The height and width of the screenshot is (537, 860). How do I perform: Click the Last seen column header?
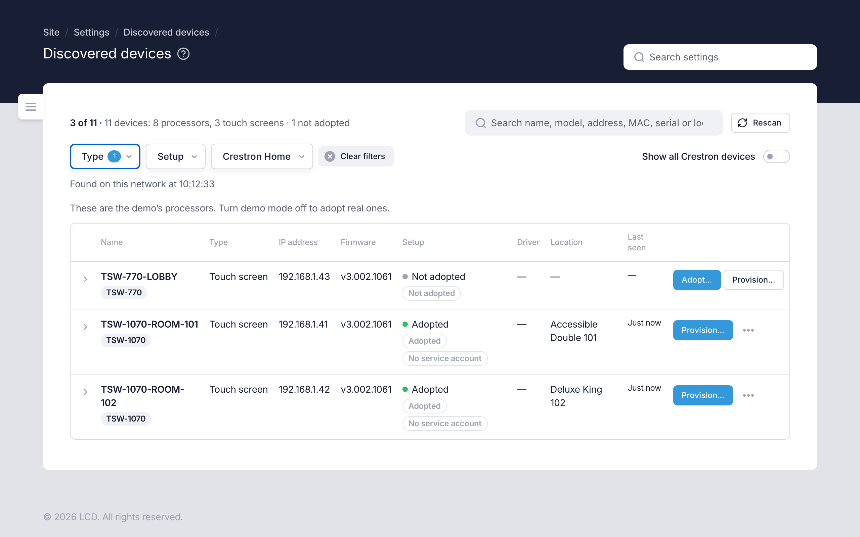coord(637,242)
